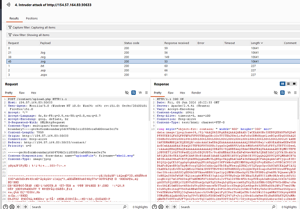The width and height of the screenshot is (300, 209).
Task: Open Request search settings gear
Action: (12, 207)
